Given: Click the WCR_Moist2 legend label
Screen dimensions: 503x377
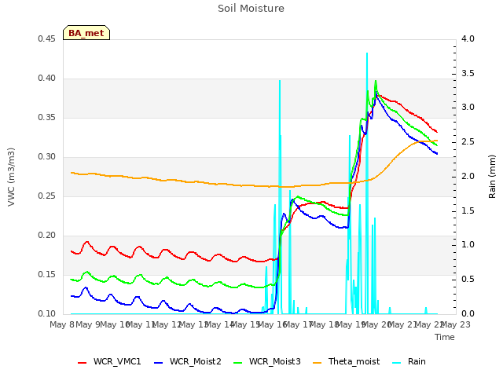Looking at the screenshot, I should pos(196,361).
